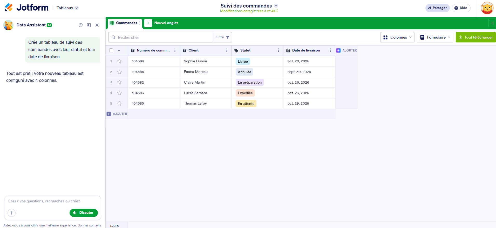Open chat history clock icon

(81, 25)
